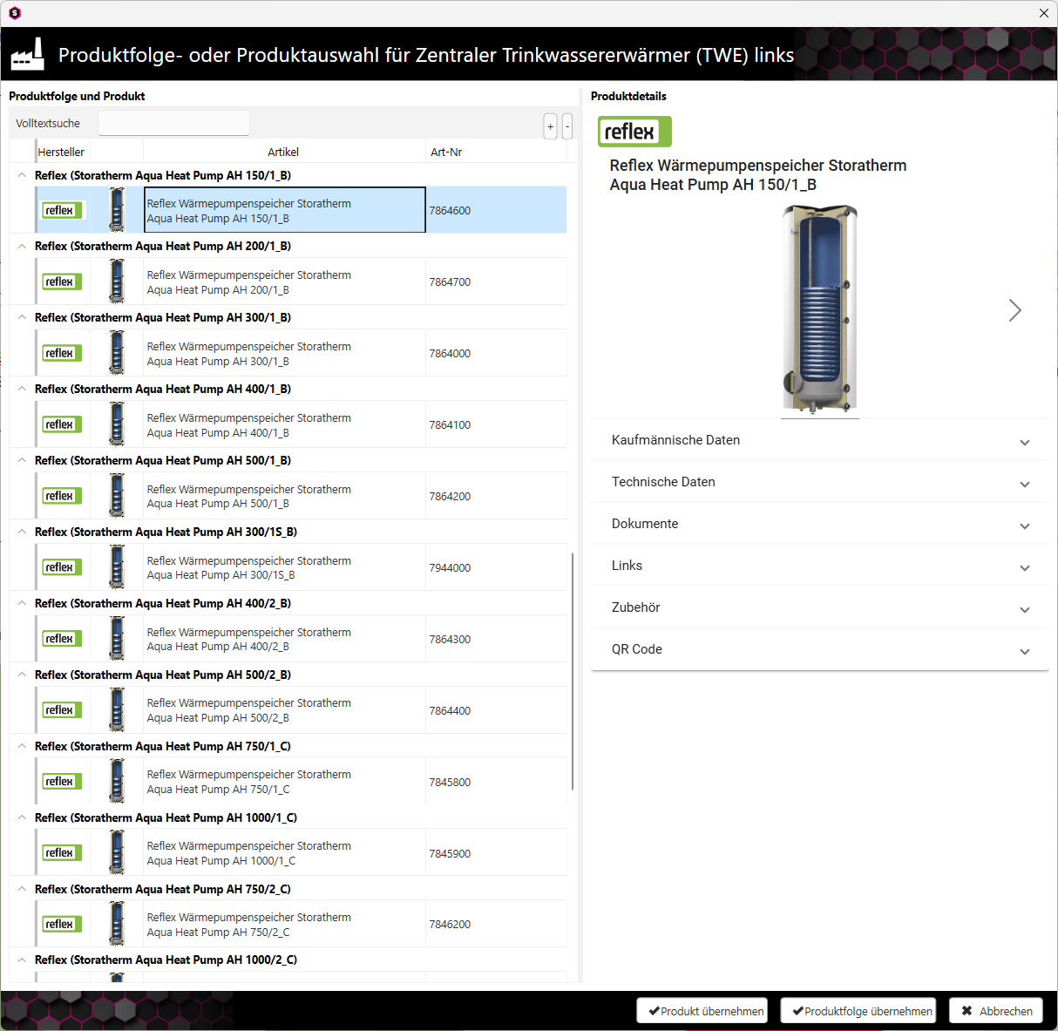This screenshot has height=1031, width=1058.
Task: Click the reflex logo in AH 400/2_B row
Action: [62, 639]
